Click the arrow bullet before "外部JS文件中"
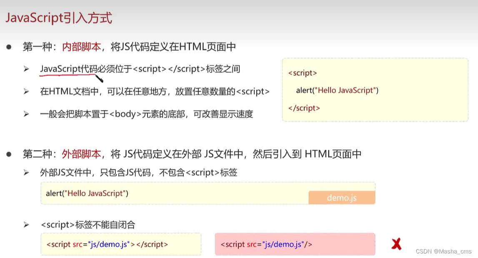This screenshot has width=478, height=258. 27,173
